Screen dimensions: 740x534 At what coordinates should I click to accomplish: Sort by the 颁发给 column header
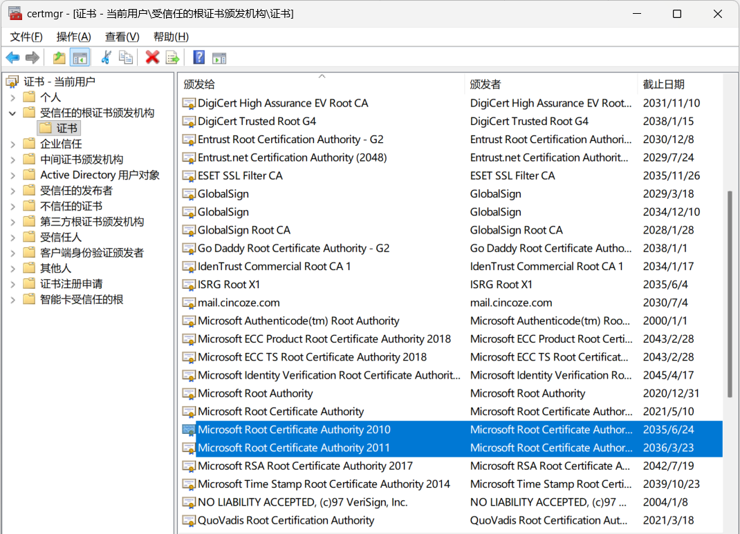coord(322,84)
